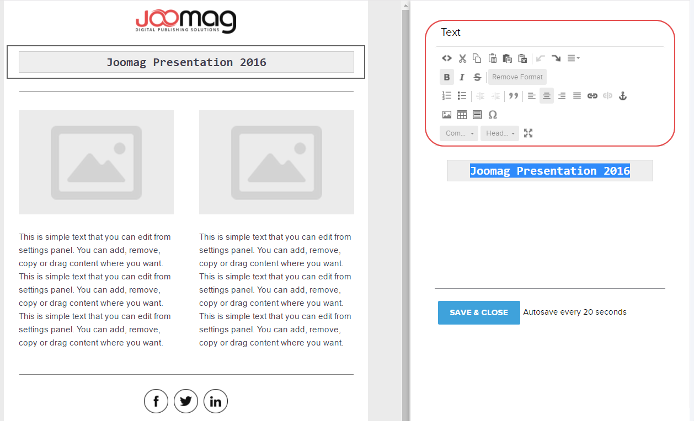The height and width of the screenshot is (421, 694).
Task: Insert a table using the table icon
Action: [x=462, y=115]
